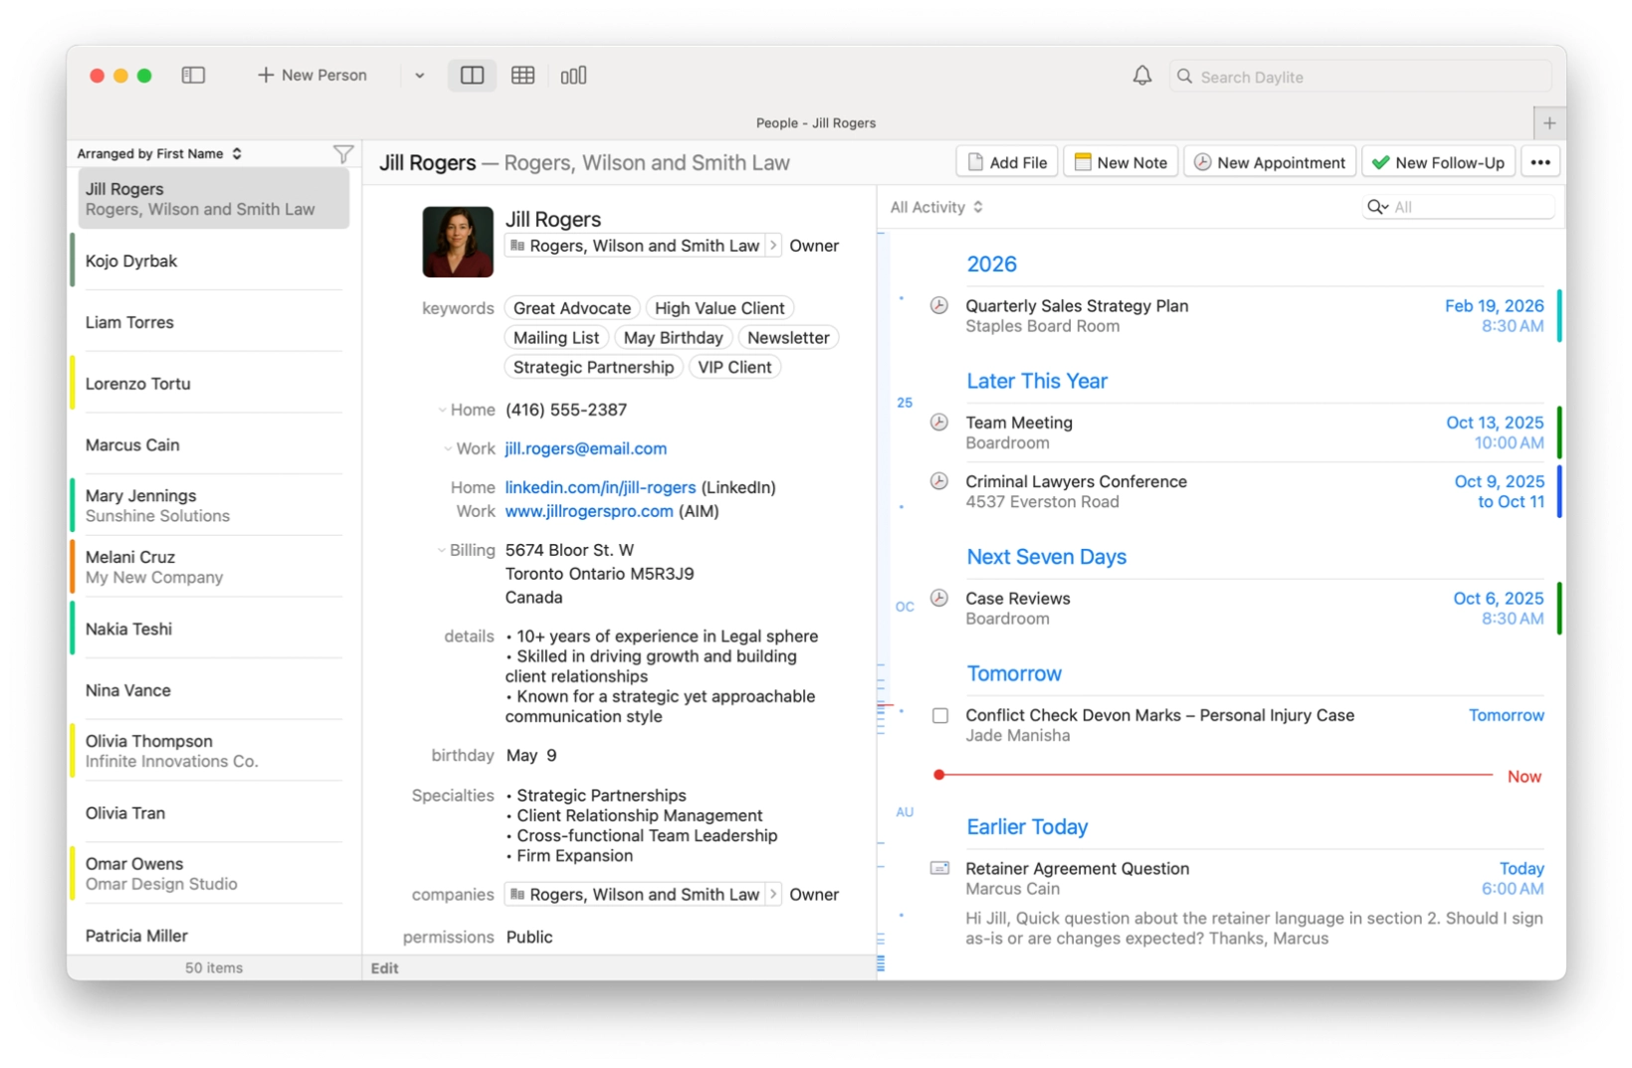Select Nakia Teshi in people list
This screenshot has height=1068, width=1632.
pos(213,629)
